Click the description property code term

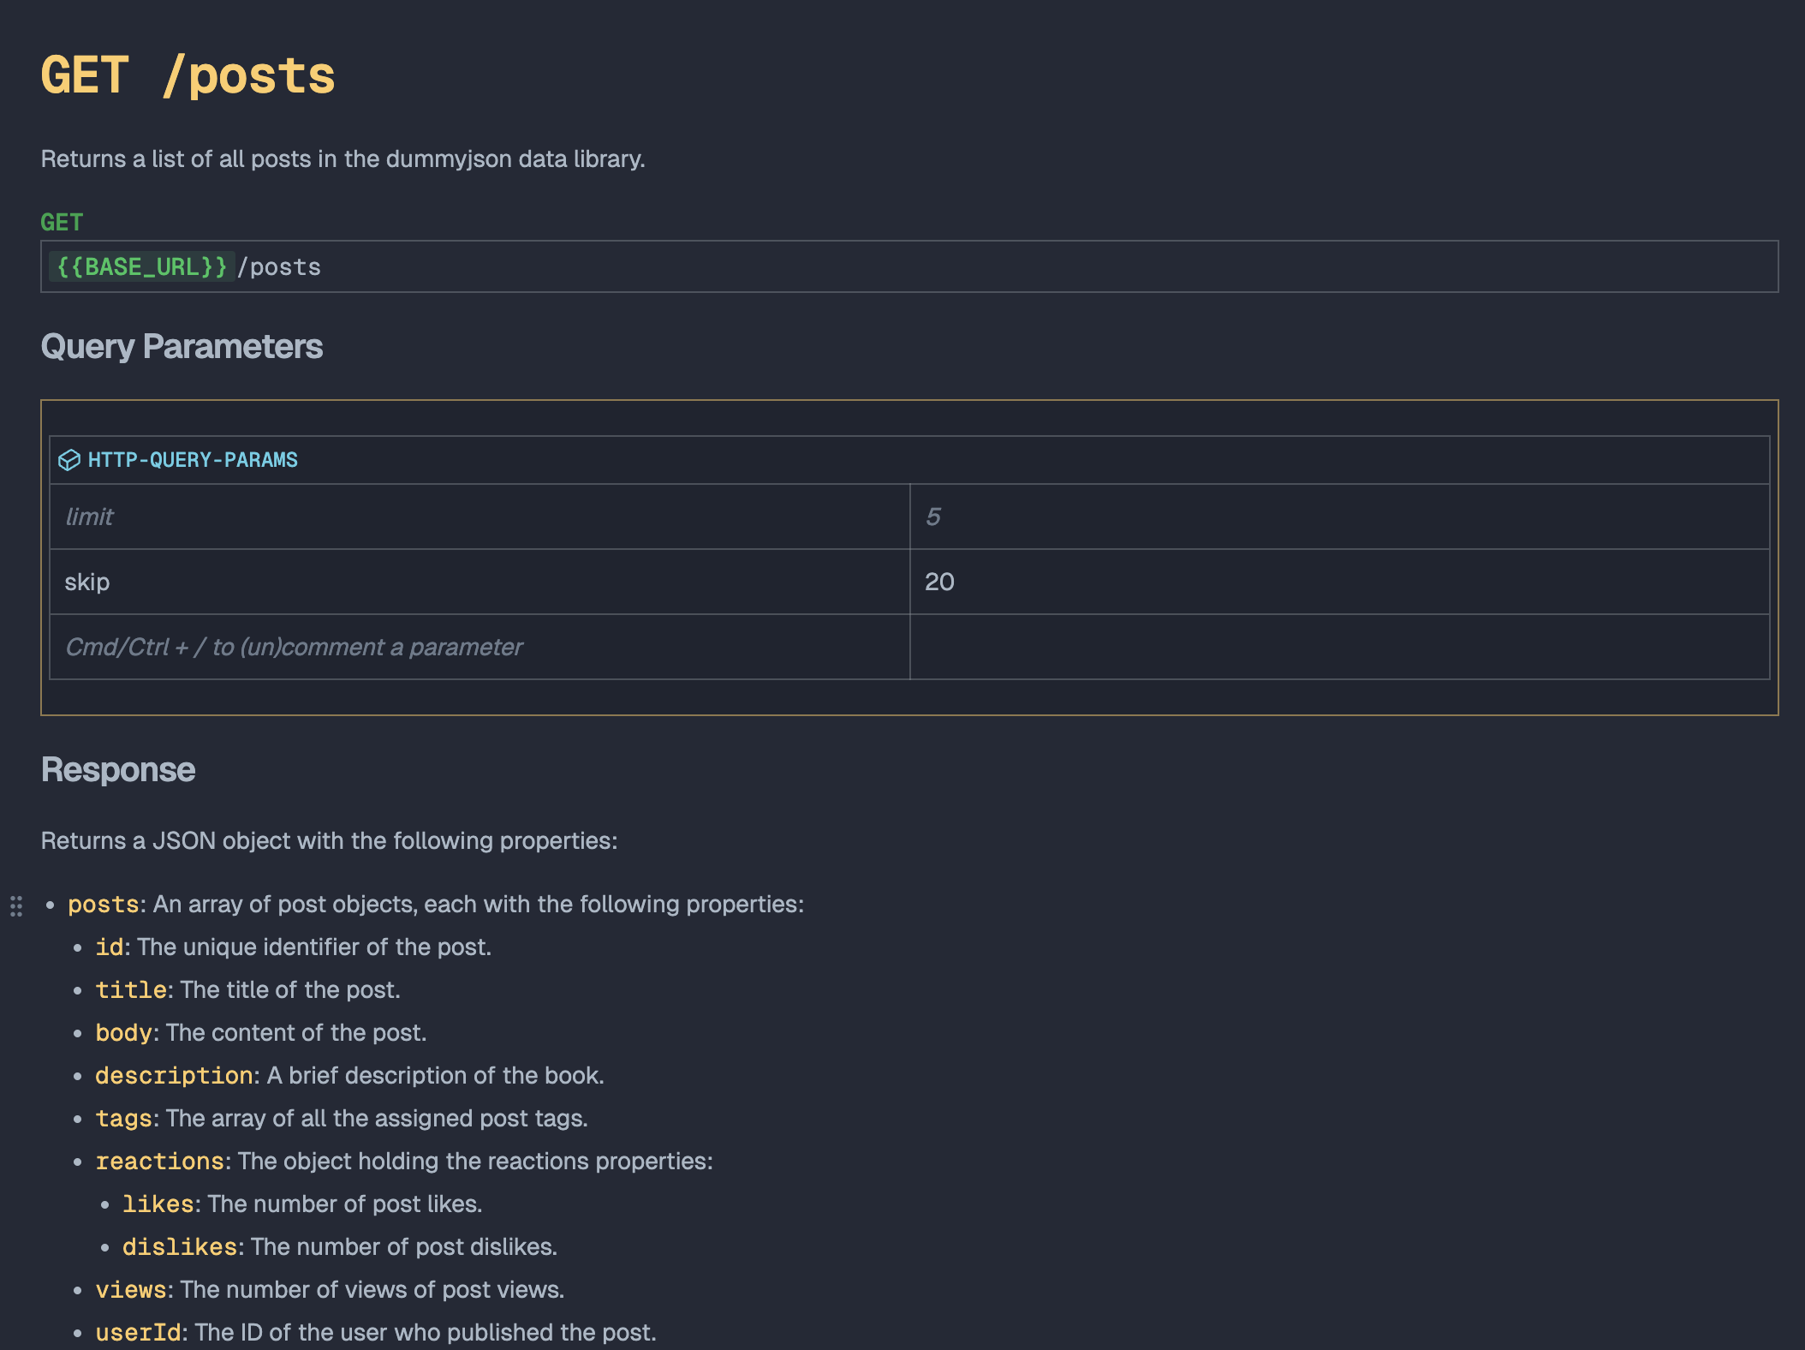(x=174, y=1076)
